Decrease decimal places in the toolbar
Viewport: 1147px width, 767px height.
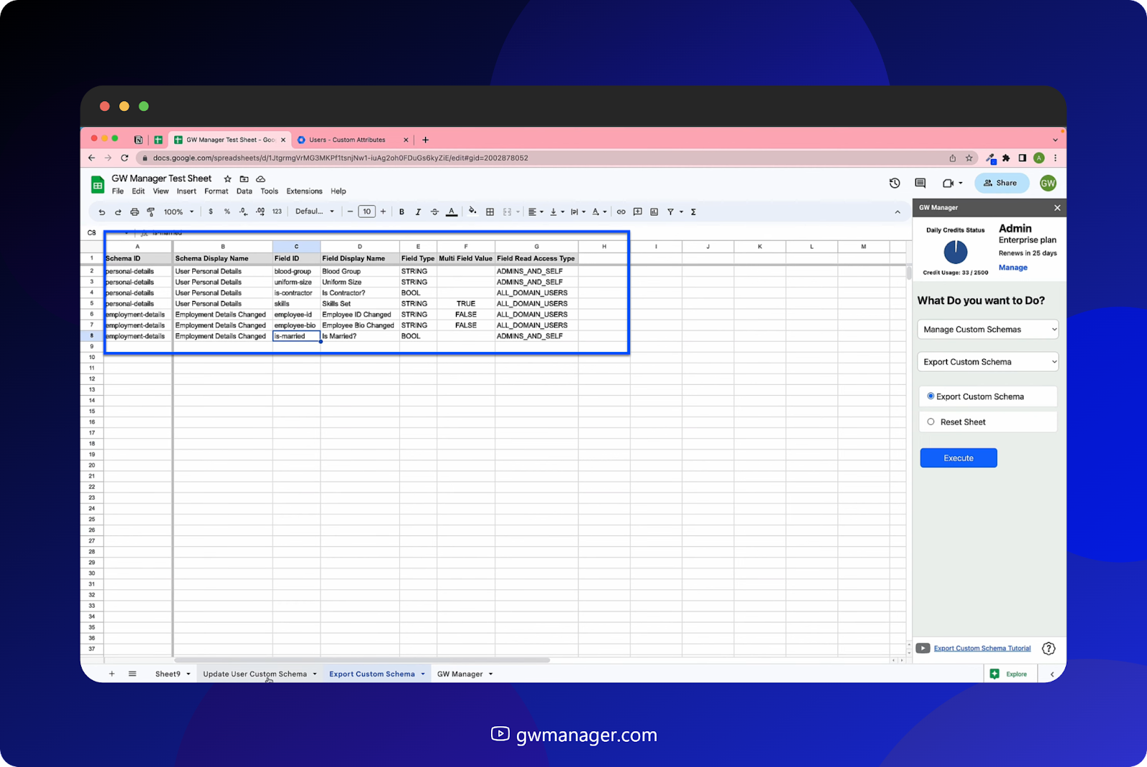coord(243,212)
